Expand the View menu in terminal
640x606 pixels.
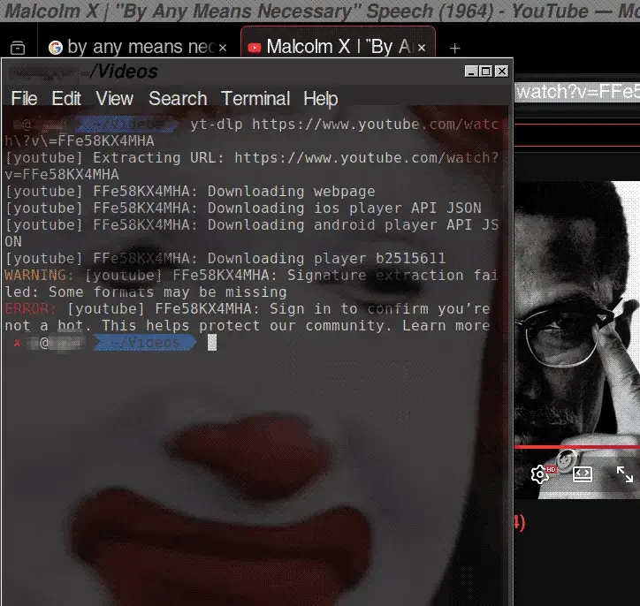114,99
